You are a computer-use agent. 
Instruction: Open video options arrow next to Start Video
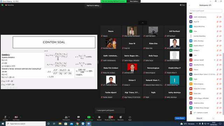click(x=21, y=117)
